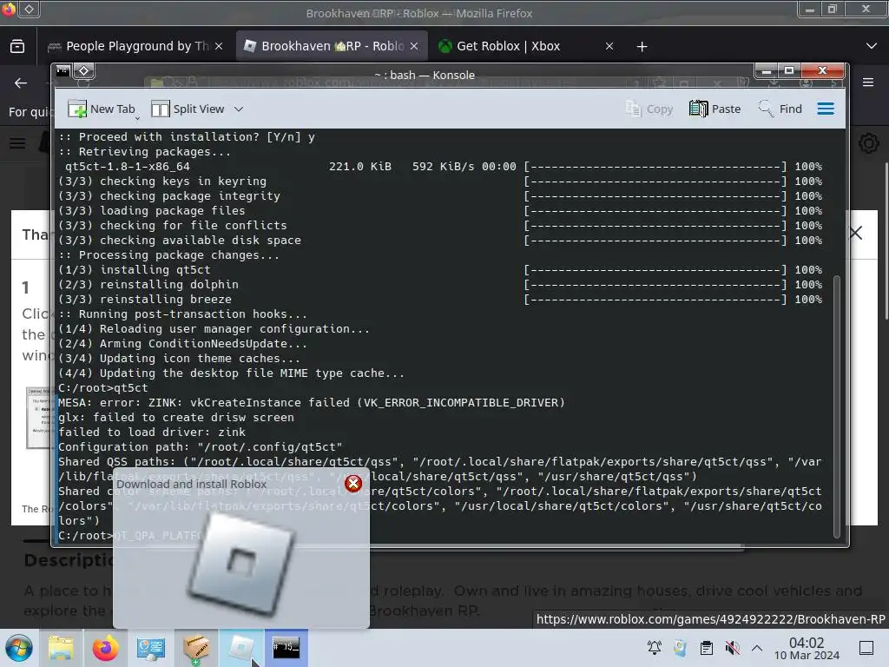Click the Firefox title bar pin icon
Screen dimensions: 889x667
click(x=29, y=9)
